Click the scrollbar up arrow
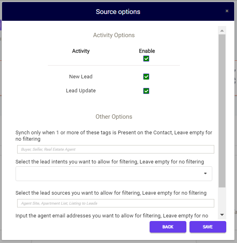Screen dimensions: 237x243 pos(222,30)
